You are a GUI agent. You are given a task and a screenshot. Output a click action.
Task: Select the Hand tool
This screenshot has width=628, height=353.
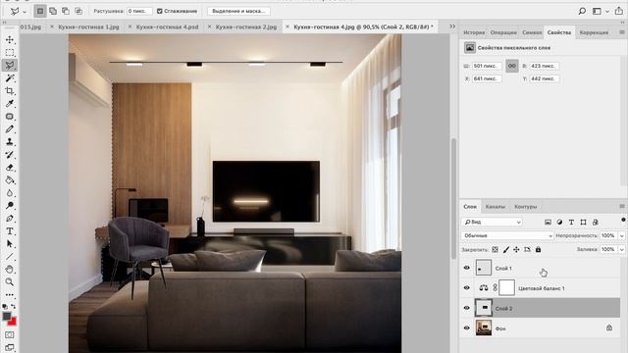coord(10,269)
